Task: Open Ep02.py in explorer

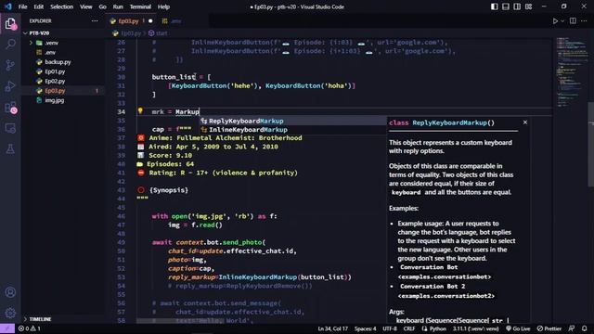Action: [63, 81]
